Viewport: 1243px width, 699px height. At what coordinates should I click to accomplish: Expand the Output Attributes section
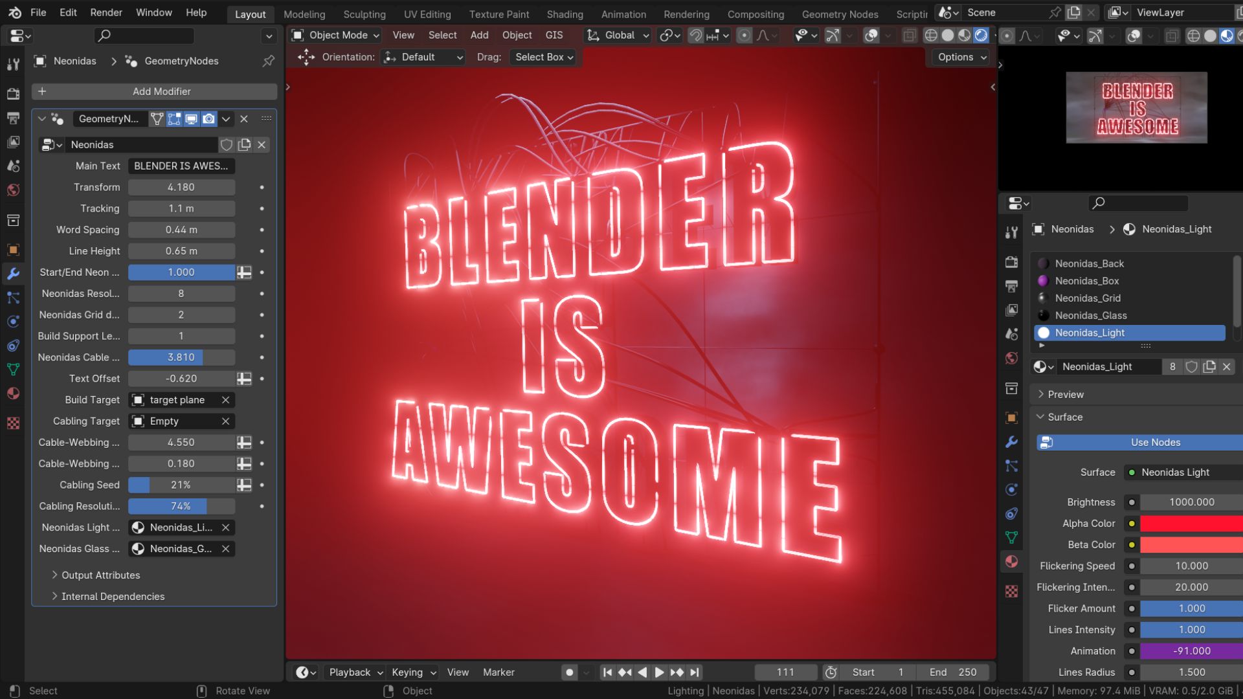coord(100,575)
